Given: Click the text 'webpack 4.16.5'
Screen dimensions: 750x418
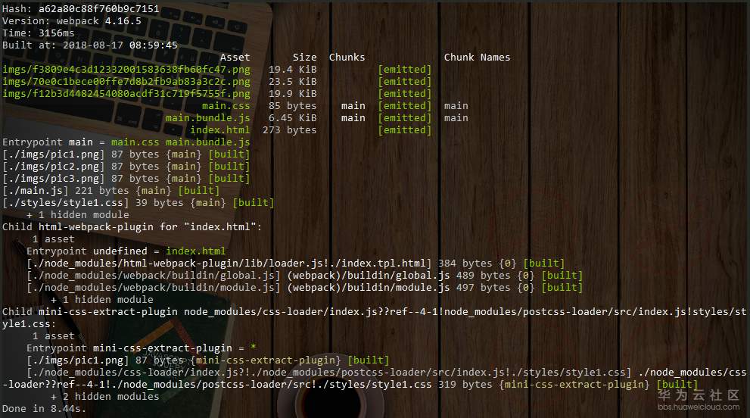Looking at the screenshot, I should (99, 21).
